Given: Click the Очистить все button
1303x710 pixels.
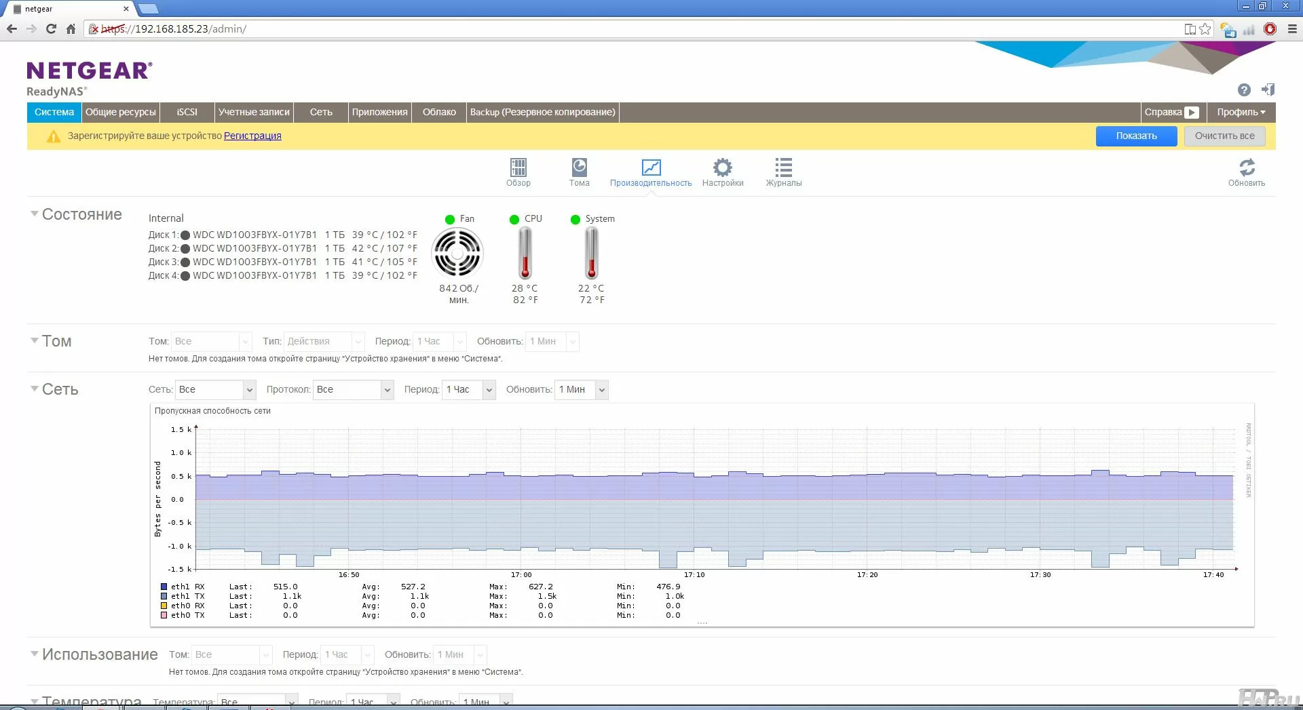Looking at the screenshot, I should 1225,136.
